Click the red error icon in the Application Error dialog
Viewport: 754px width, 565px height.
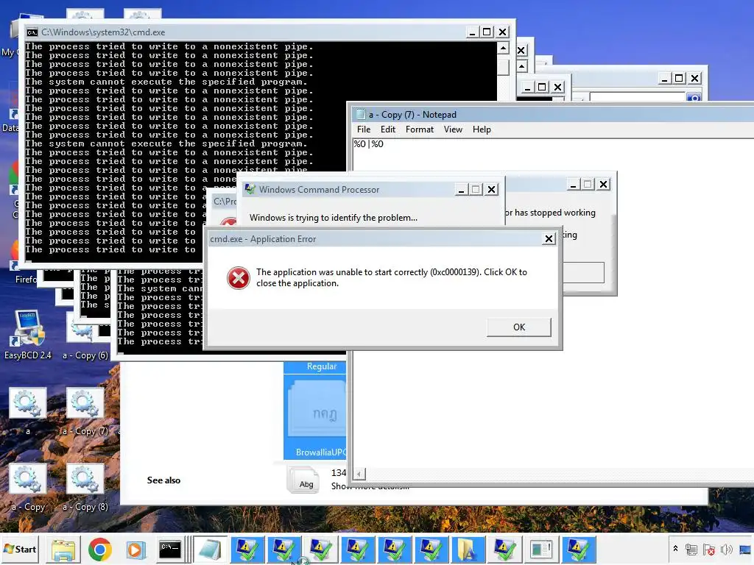pos(238,278)
